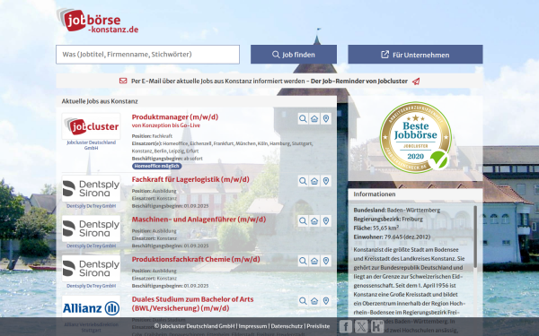Open Dentsply Sirona logo beside Maschinen- und Anlagenführer

coord(91,228)
